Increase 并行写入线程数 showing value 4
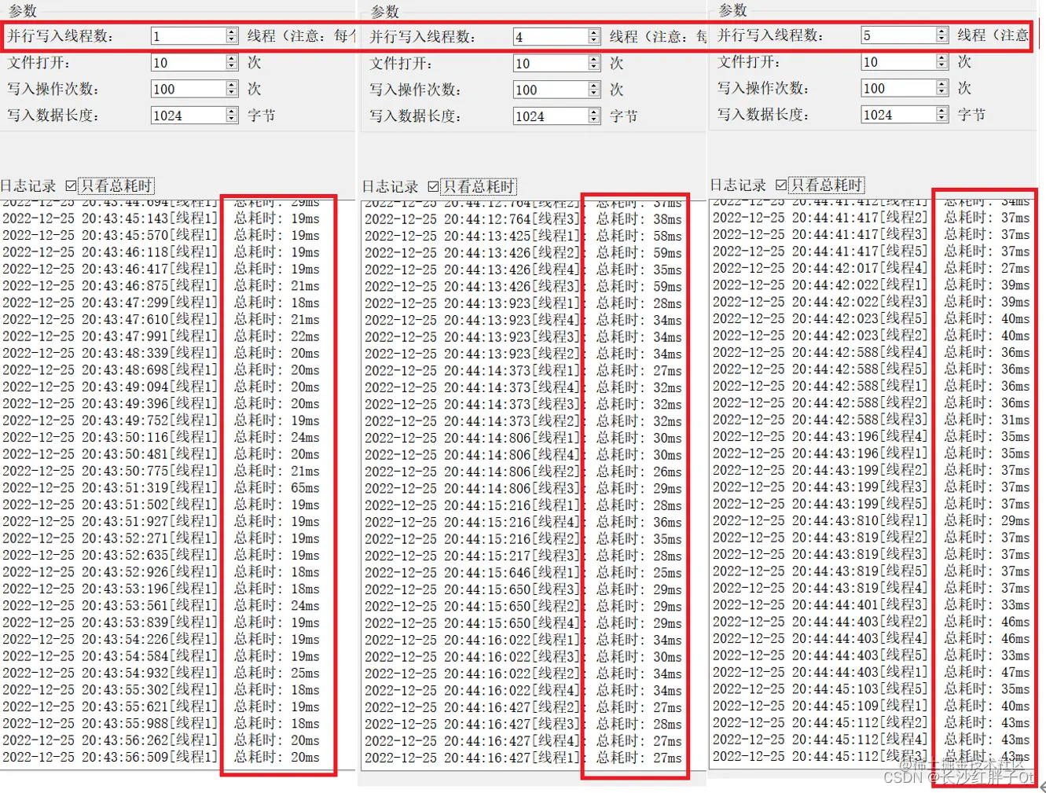Screen dimensions: 1046x793 pyautogui.click(x=594, y=33)
